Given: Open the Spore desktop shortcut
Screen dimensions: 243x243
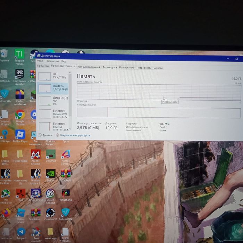Looking at the screenshot, I should [x=66, y=141].
